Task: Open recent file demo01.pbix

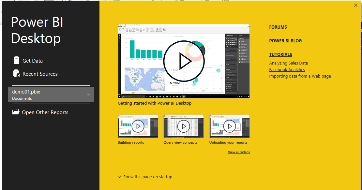Action: pyautogui.click(x=51, y=95)
